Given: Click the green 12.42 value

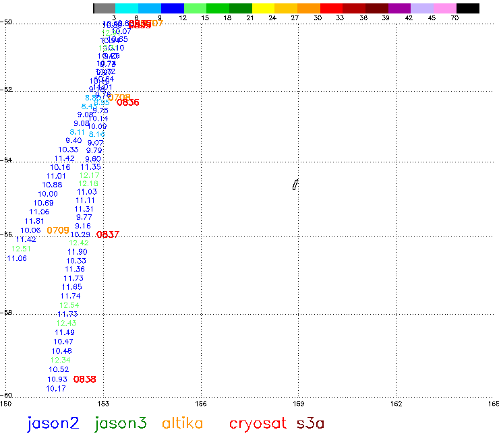Looking at the screenshot, I should pyautogui.click(x=79, y=243).
